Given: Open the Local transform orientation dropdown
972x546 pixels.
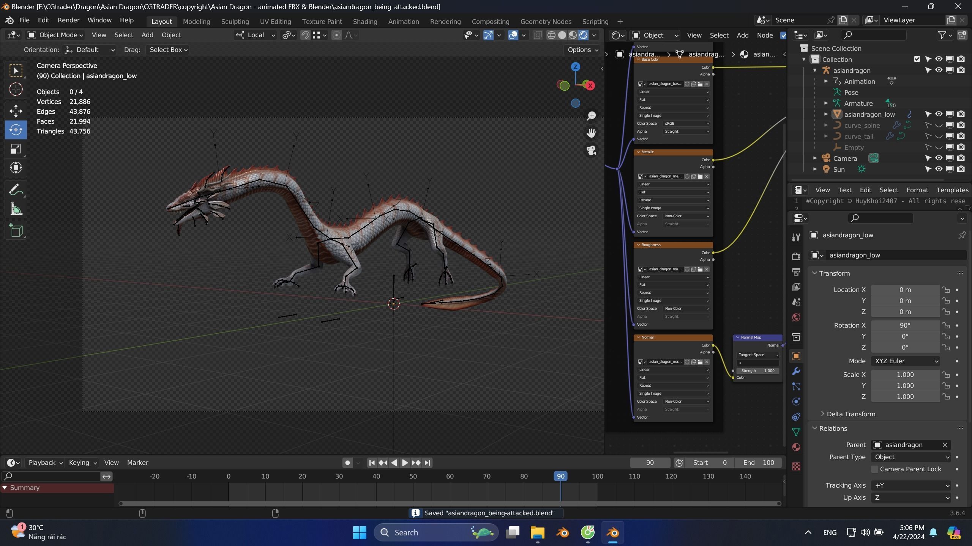Looking at the screenshot, I should click(255, 35).
